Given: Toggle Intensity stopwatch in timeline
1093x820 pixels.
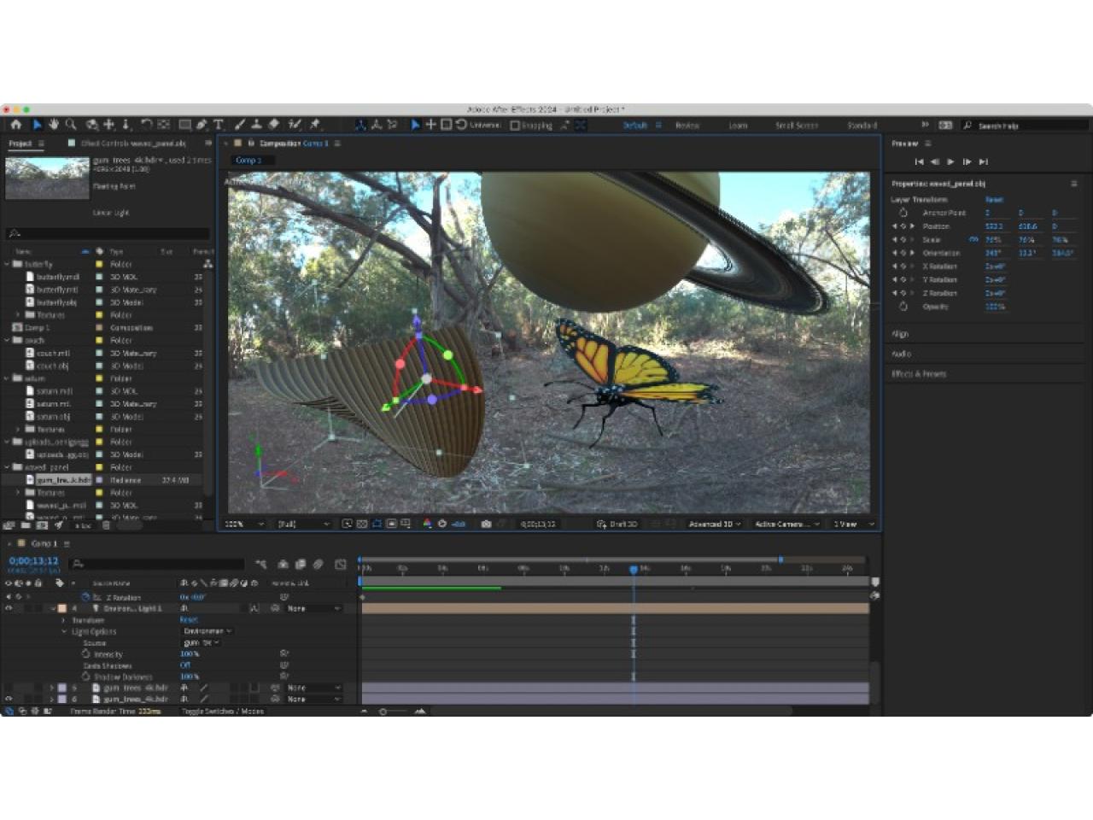Looking at the screenshot, I should pyautogui.click(x=85, y=653).
